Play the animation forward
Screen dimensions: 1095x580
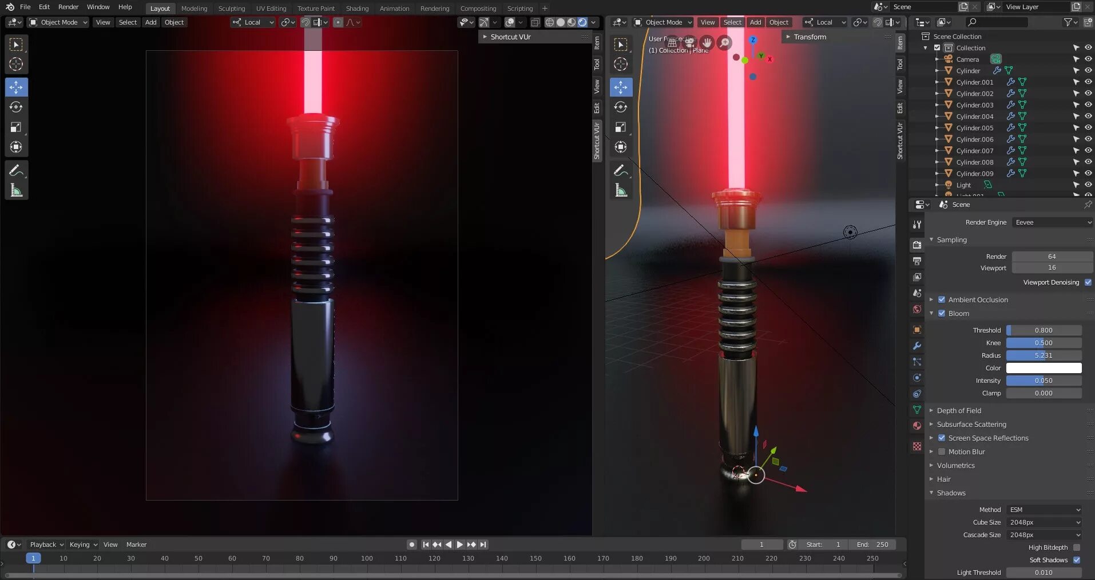coord(460,545)
